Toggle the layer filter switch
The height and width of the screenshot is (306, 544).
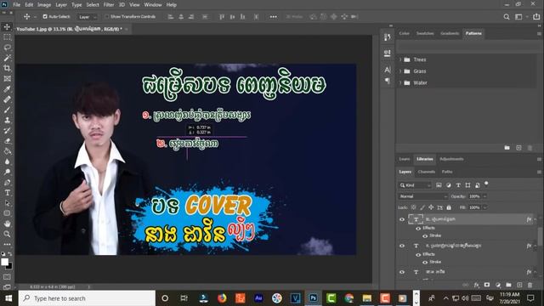[486, 184]
